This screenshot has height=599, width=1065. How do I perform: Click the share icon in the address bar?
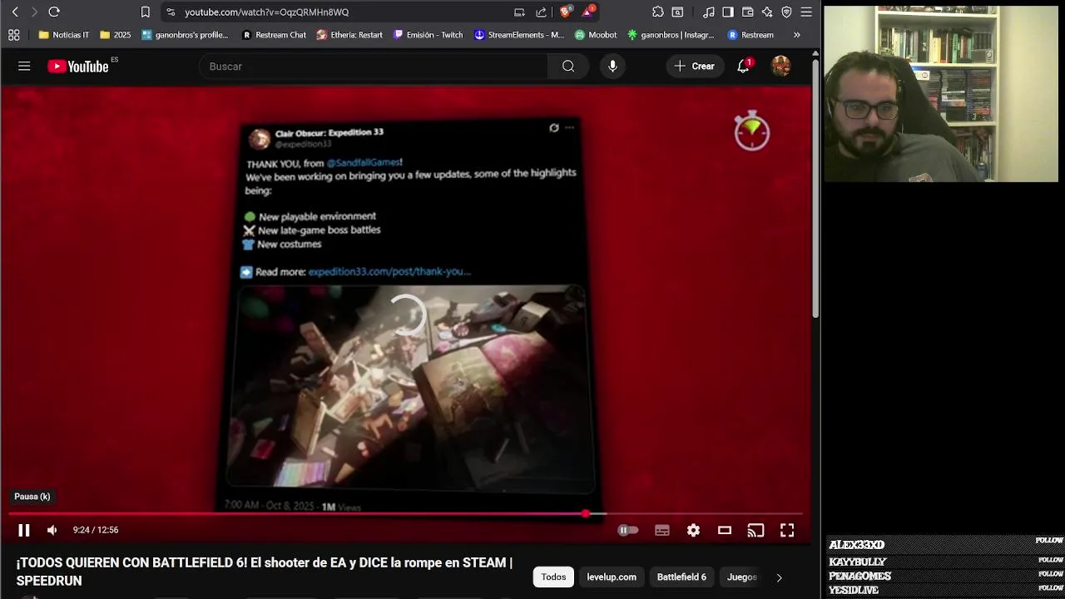tap(542, 12)
